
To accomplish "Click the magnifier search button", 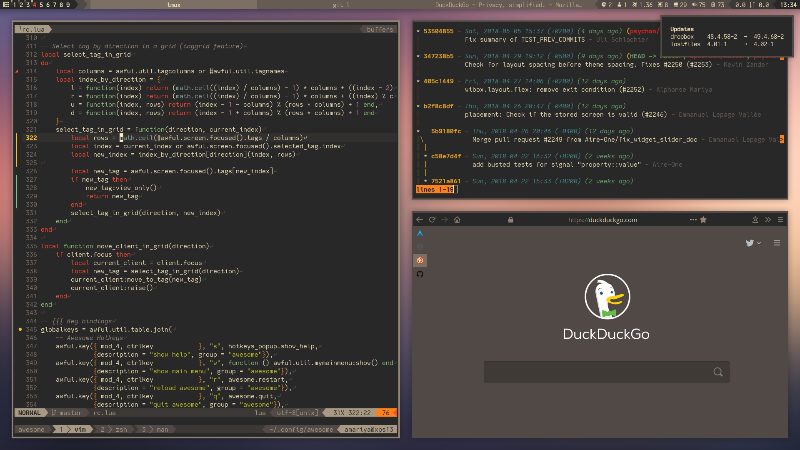I will coord(718,372).
